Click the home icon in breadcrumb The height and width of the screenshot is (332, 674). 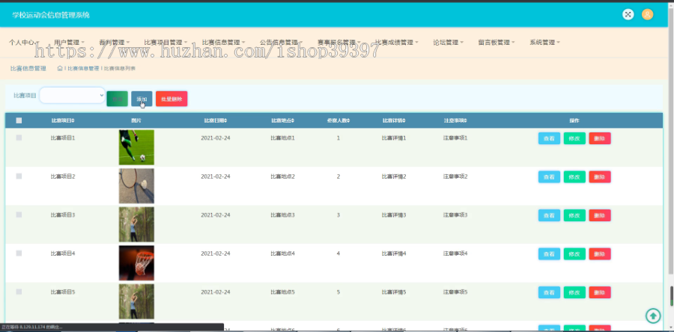(x=60, y=68)
